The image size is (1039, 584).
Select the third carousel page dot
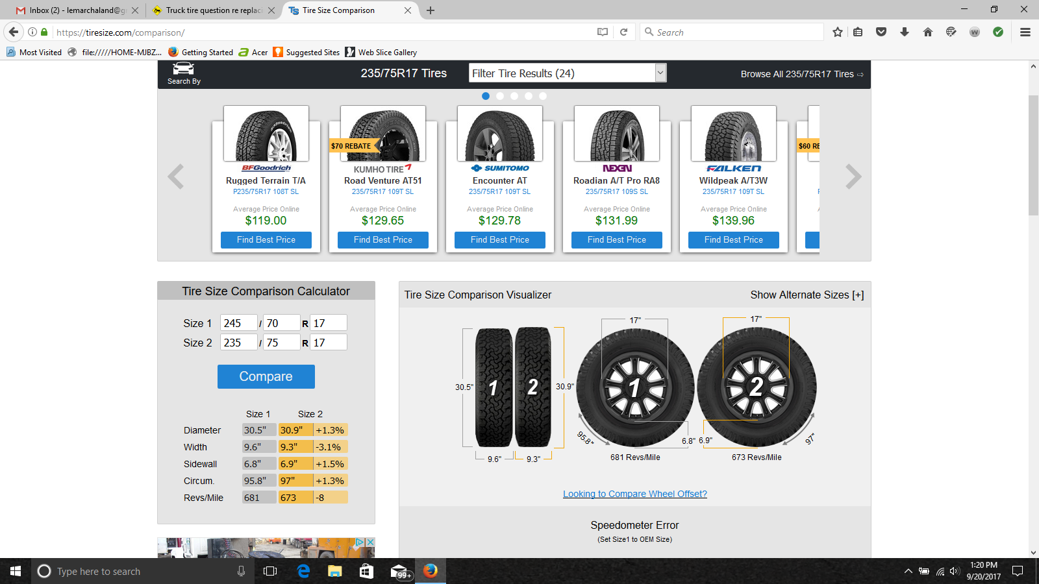(x=514, y=96)
